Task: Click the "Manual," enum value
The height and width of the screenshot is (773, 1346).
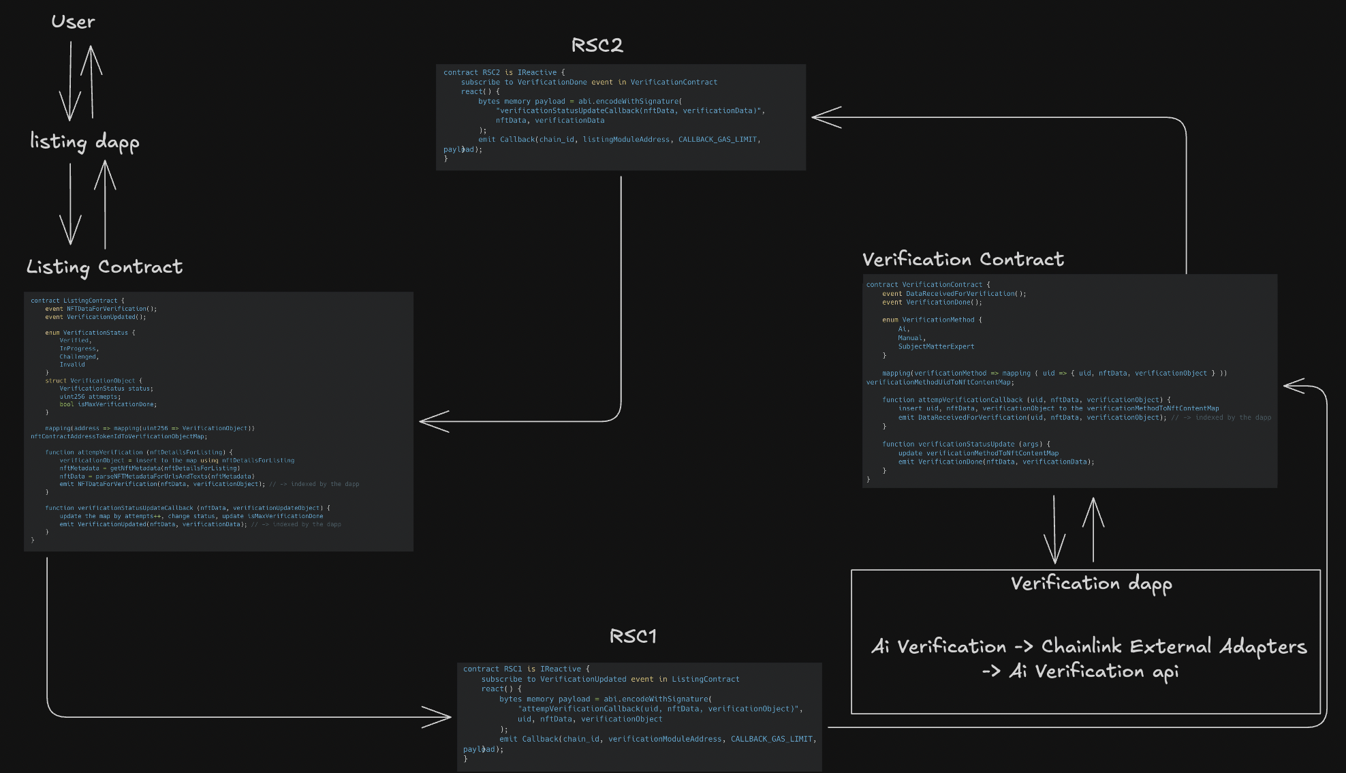Action: pyautogui.click(x=911, y=337)
